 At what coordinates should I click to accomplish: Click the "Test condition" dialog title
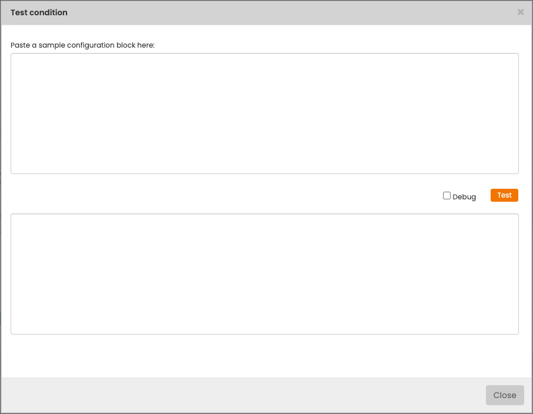(39, 12)
